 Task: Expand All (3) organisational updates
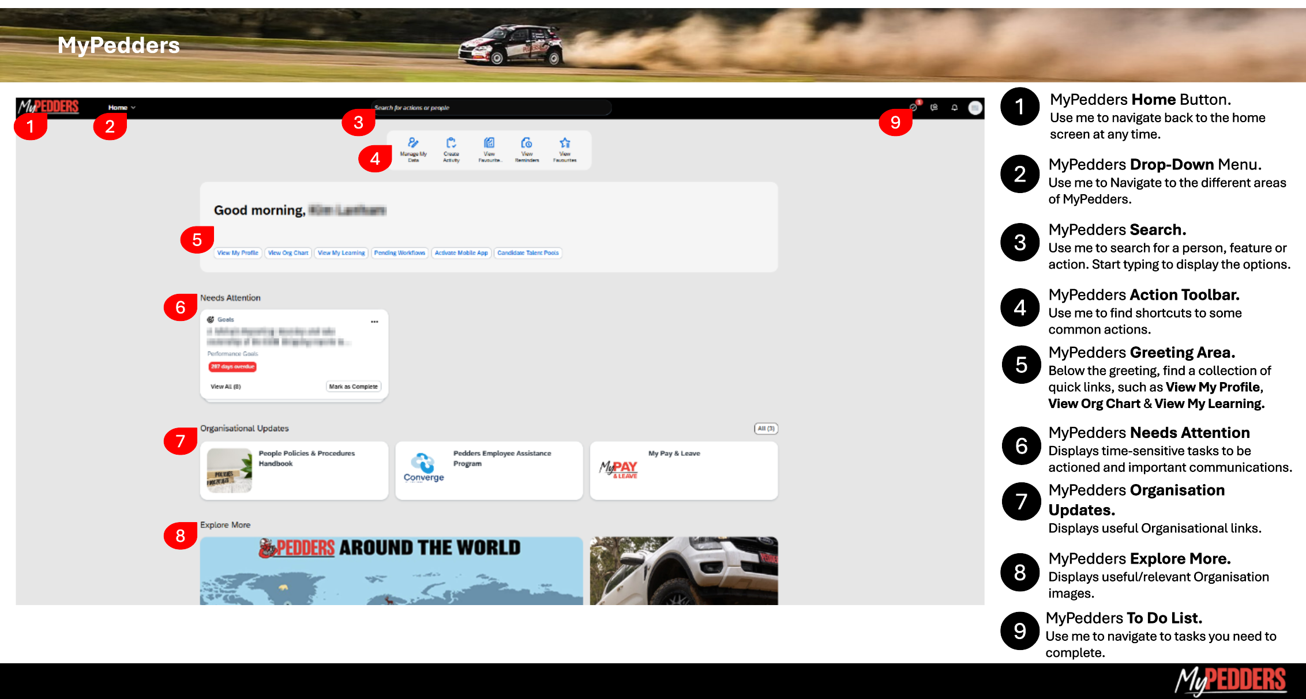tap(766, 428)
